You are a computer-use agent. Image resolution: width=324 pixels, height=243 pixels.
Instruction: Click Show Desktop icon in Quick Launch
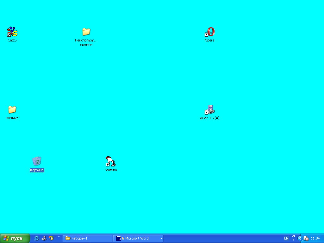click(44, 238)
